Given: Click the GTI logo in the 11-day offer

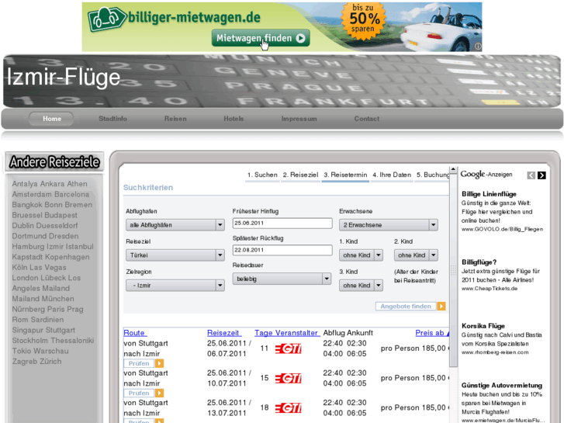Looking at the screenshot, I should 288,348.
